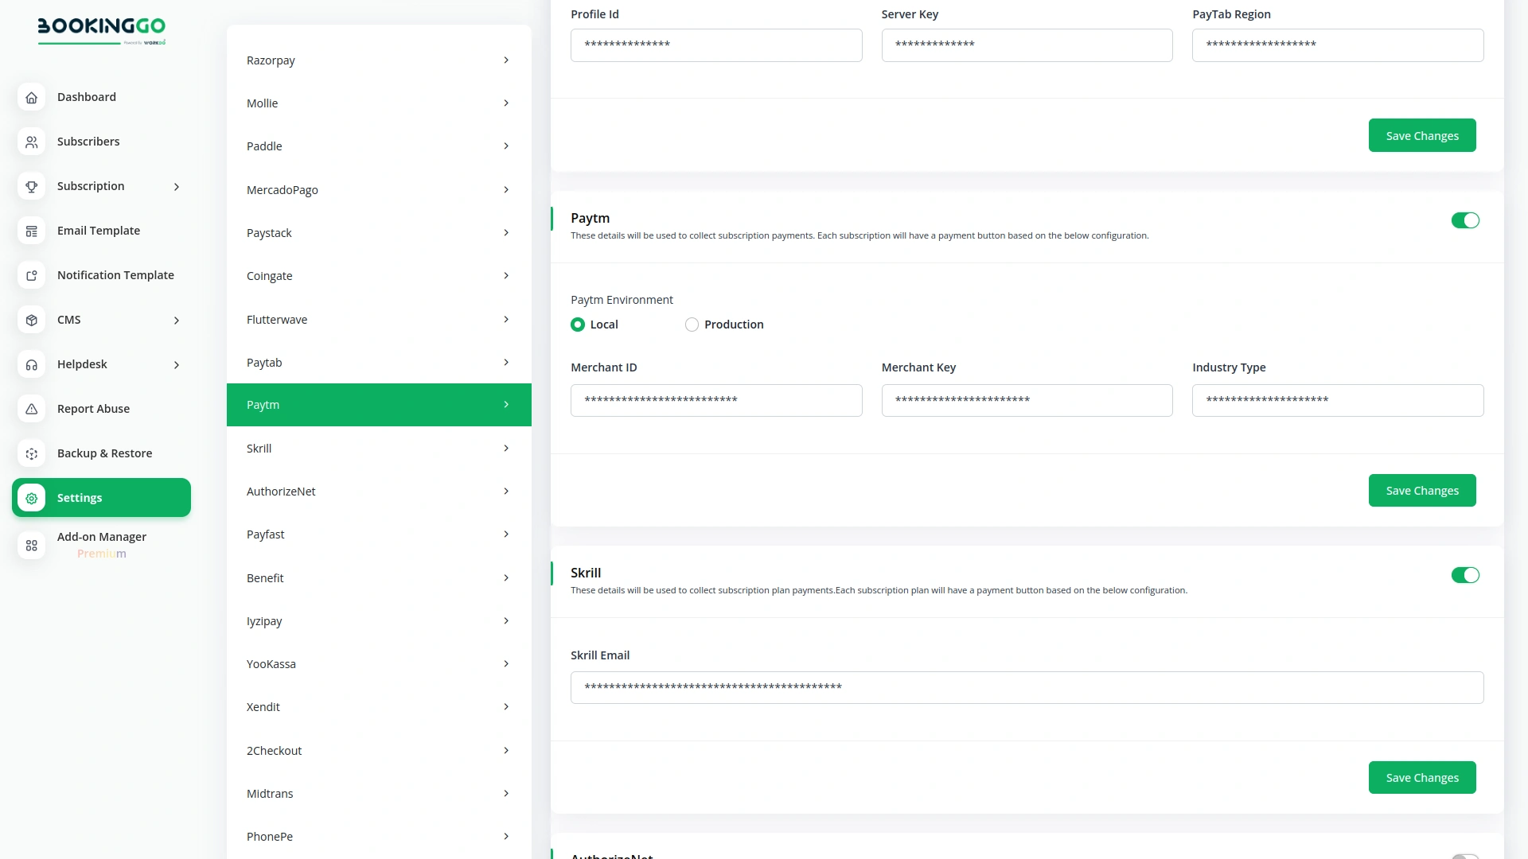Image resolution: width=1528 pixels, height=859 pixels.
Task: Select the Production environment radio button
Action: coord(692,325)
